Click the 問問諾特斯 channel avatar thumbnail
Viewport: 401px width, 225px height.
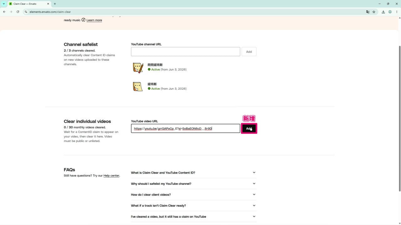pyautogui.click(x=138, y=67)
